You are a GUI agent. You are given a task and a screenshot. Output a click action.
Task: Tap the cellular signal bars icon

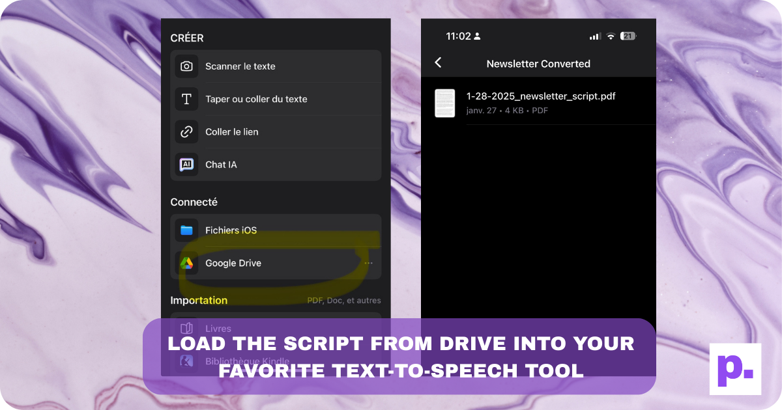(x=595, y=36)
